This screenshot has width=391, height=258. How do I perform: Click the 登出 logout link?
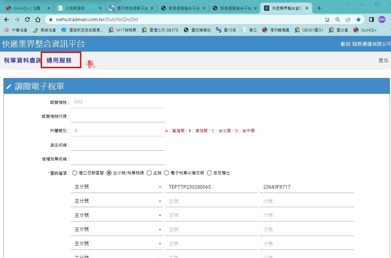click(x=383, y=60)
